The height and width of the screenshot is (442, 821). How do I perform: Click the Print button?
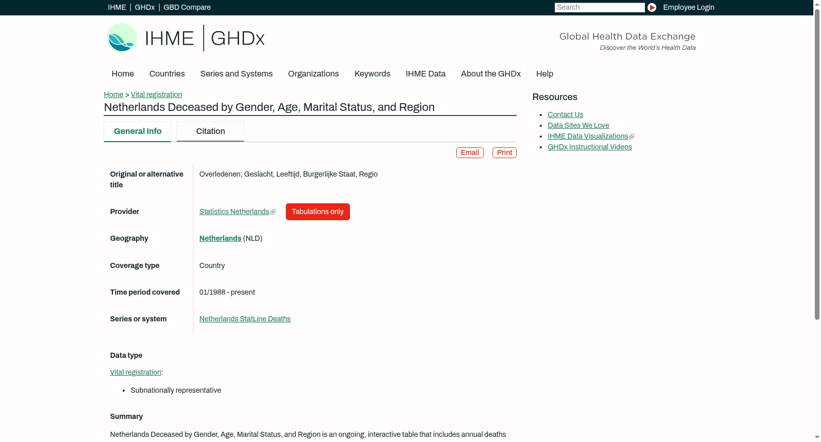(x=504, y=152)
